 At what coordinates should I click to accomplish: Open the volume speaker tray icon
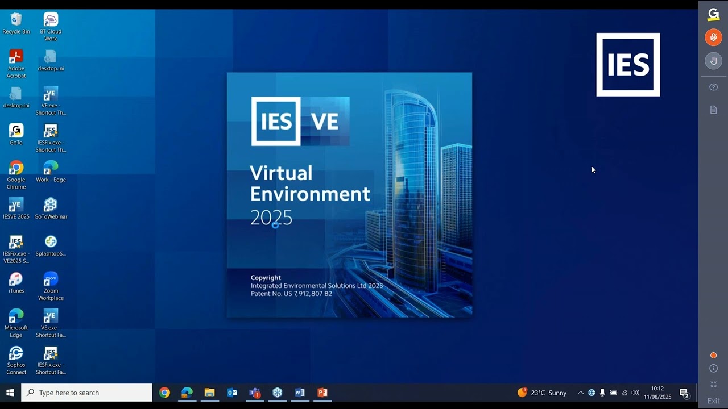(635, 393)
